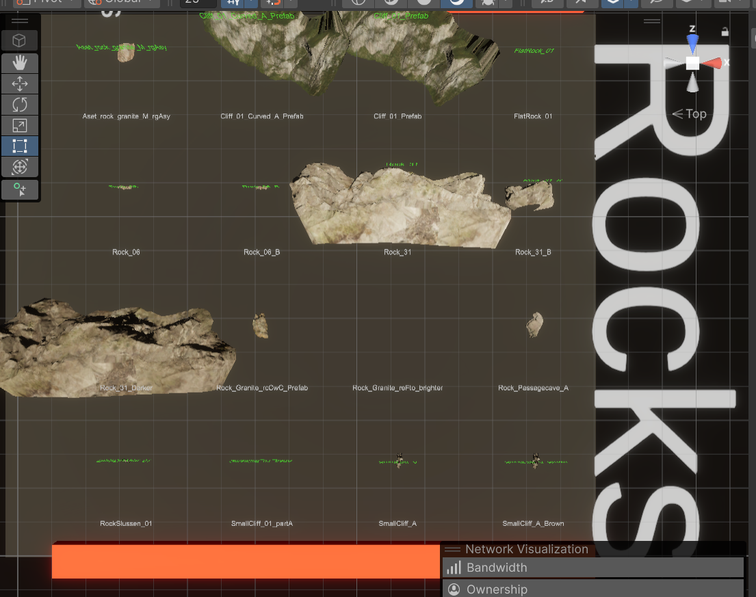Click the blue Z axis cone on gizmo
The width and height of the screenshot is (756, 597).
pyautogui.click(x=693, y=44)
